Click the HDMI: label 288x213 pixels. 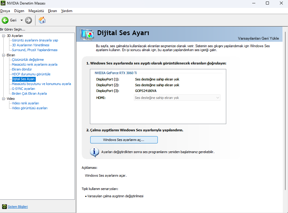coord(101,98)
